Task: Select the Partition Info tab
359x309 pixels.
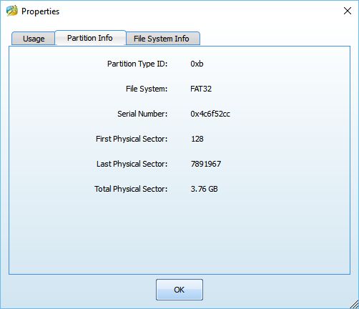Action: 90,38
